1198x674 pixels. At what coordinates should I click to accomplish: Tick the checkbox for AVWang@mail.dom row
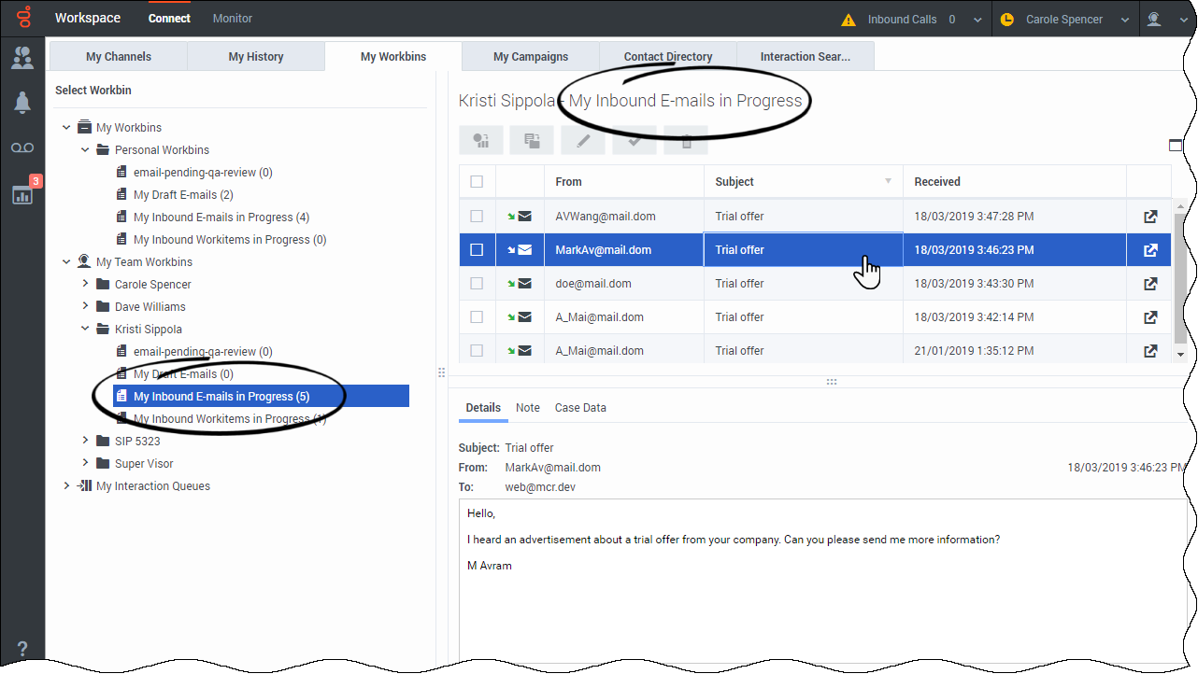[477, 217]
